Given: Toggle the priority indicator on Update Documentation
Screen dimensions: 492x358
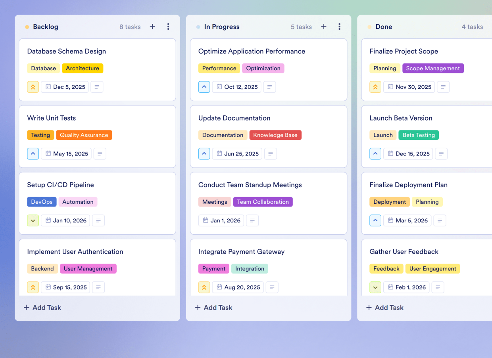Looking at the screenshot, I should (204, 153).
